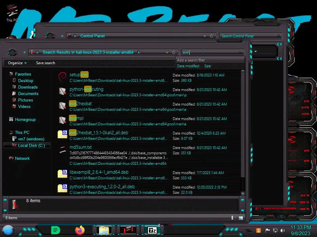
Task: Select Homegroup in the navigation pane
Action: [x=25, y=119]
